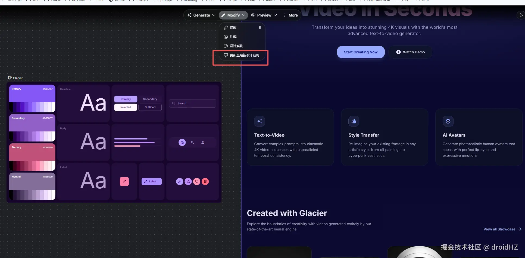The image size is (525, 258).
Task: Click the pink pencil edit icon
Action: (124, 181)
